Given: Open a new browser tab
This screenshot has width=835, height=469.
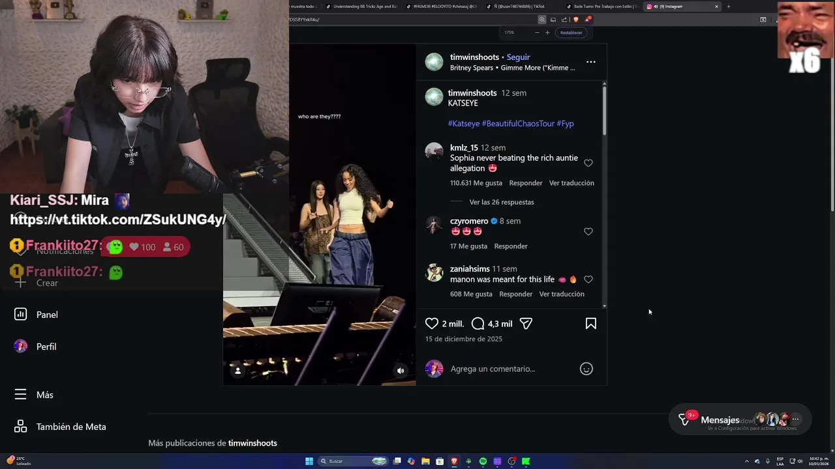Looking at the screenshot, I should tap(729, 7).
